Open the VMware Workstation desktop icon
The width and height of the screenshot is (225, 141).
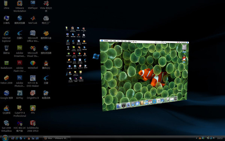click(19, 6)
